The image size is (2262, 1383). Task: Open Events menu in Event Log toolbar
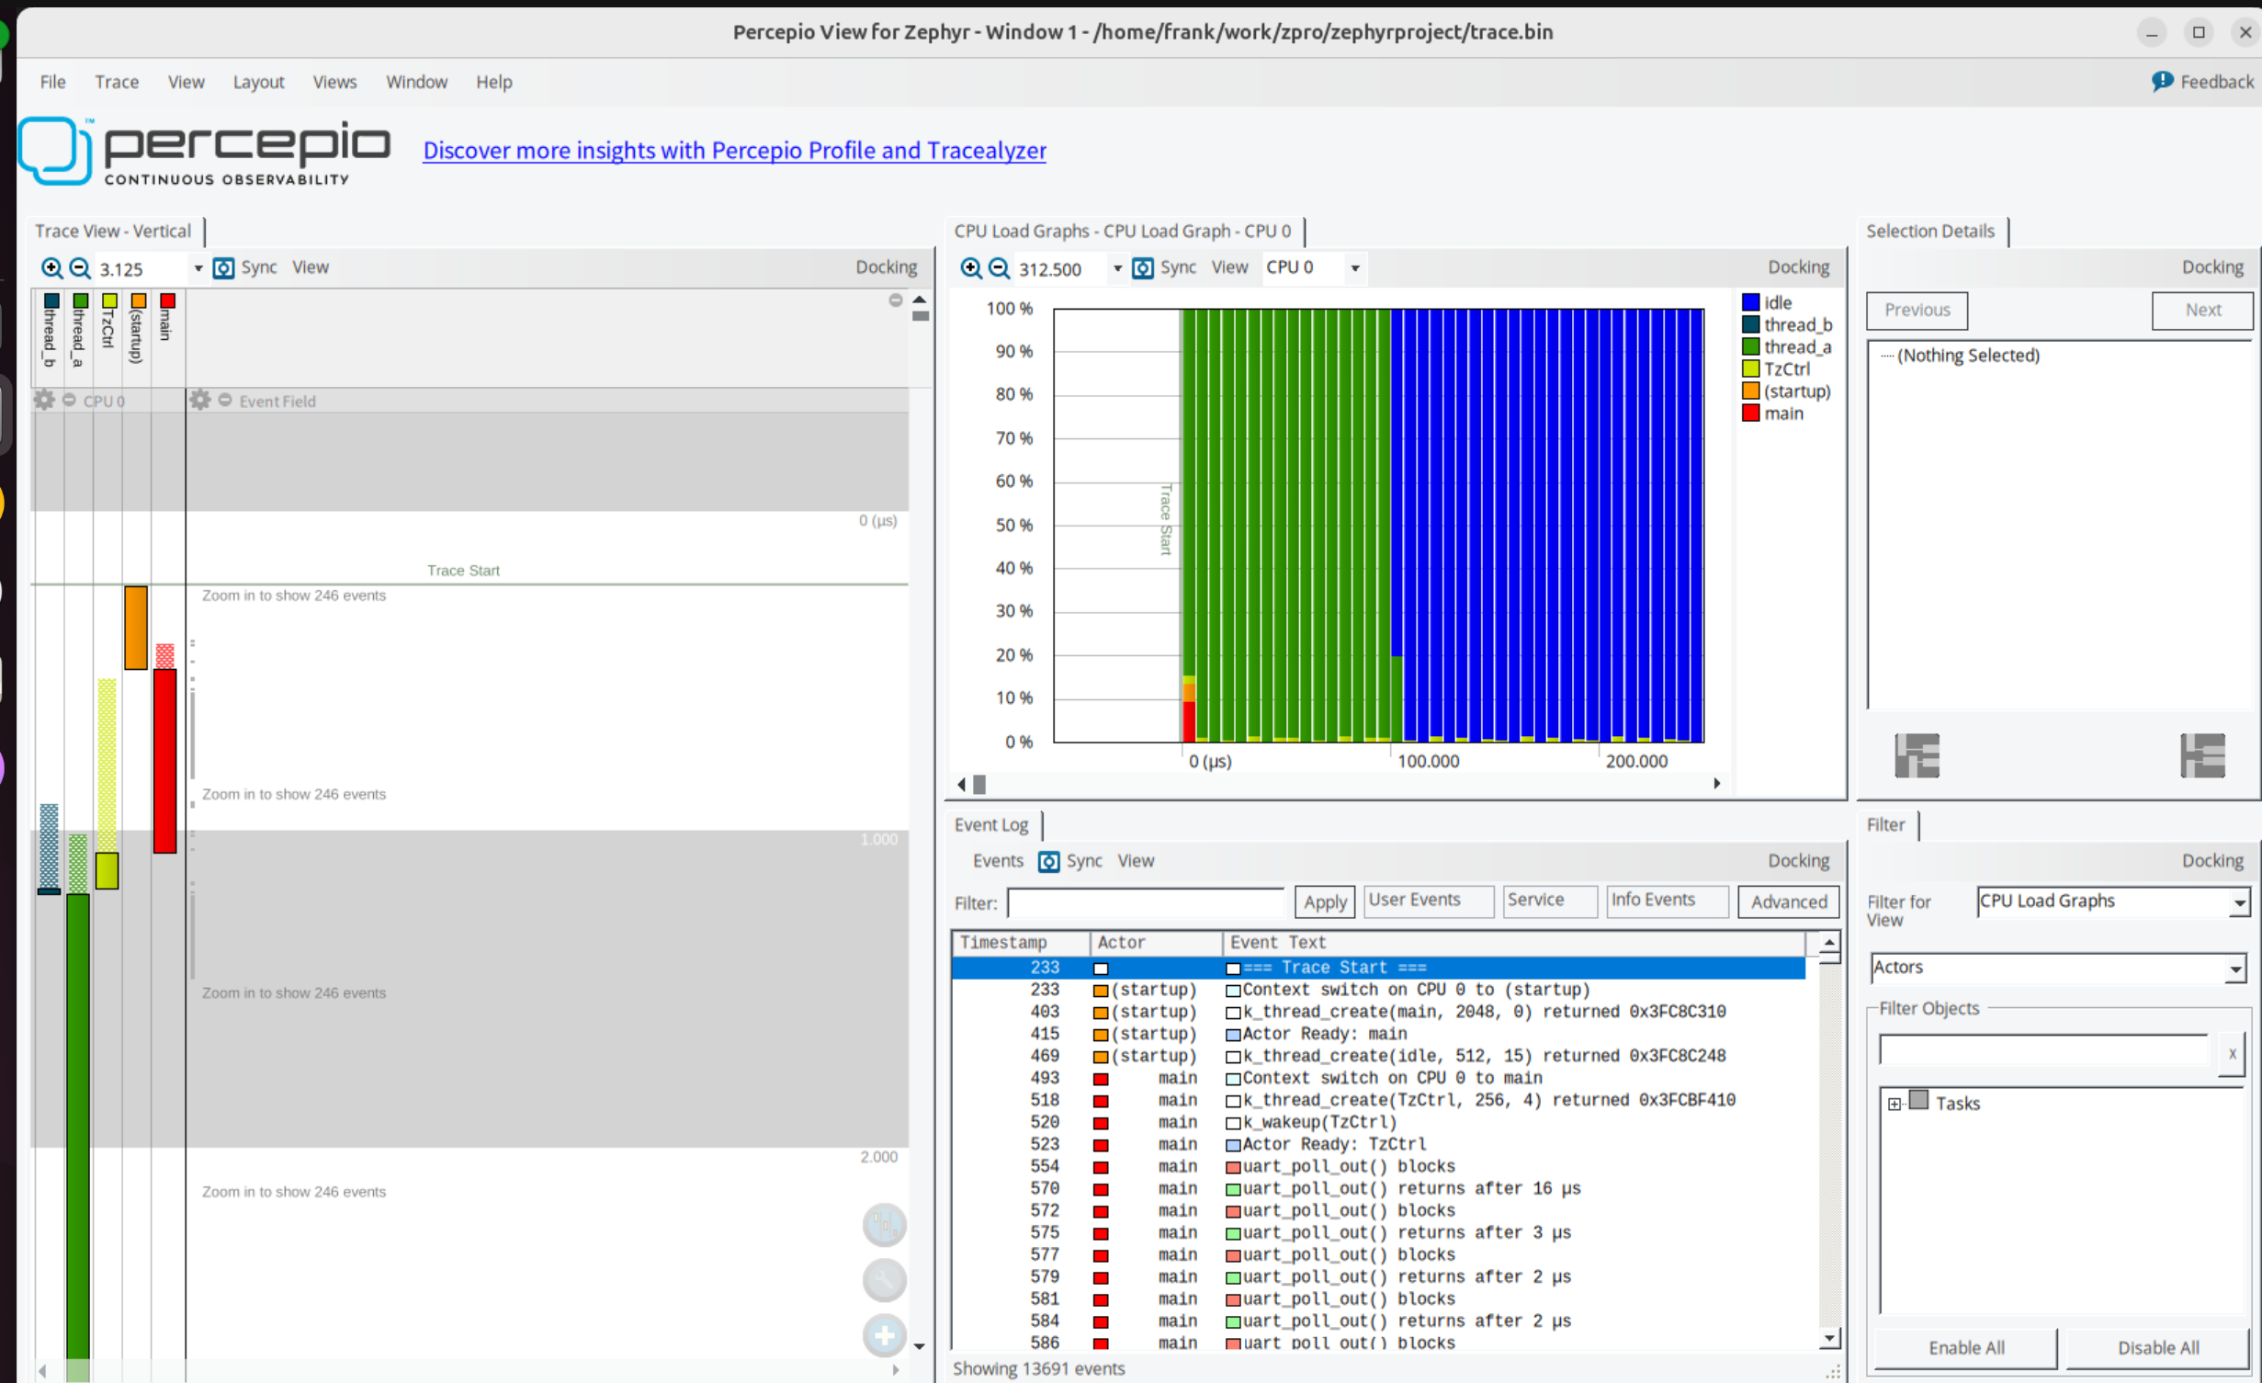(997, 861)
